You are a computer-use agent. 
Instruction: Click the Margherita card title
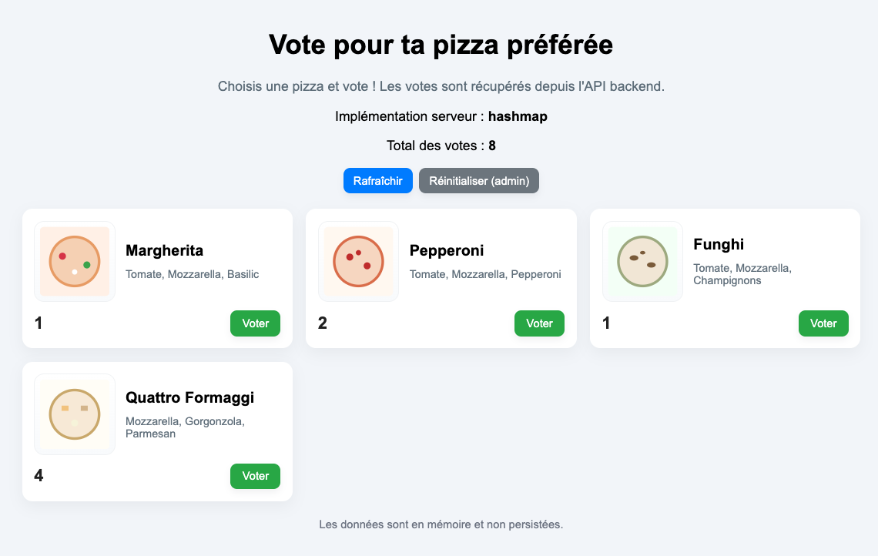[x=165, y=250]
